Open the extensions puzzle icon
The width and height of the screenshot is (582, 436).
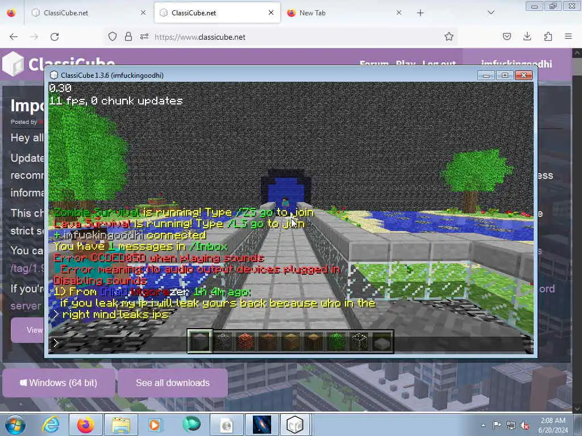548,36
